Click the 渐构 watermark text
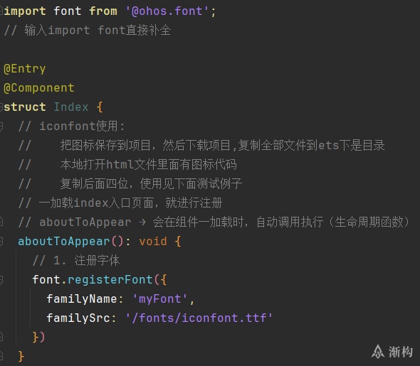Image resolution: width=420 pixels, height=366 pixels. click(x=401, y=352)
